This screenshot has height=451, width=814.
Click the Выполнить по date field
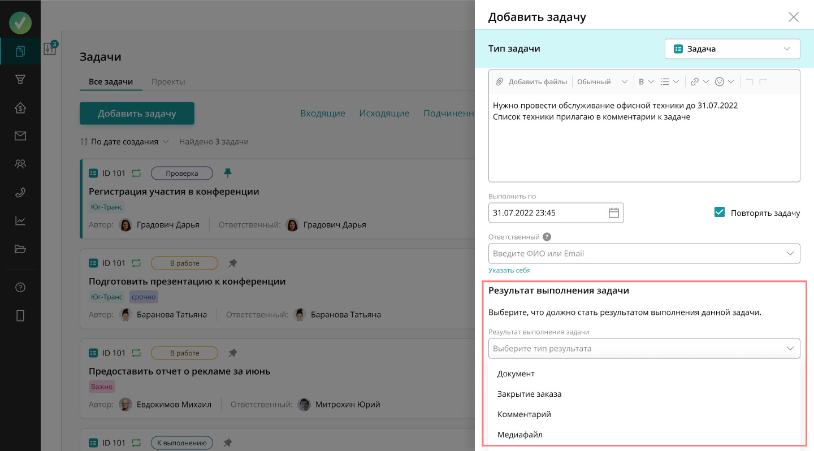pos(556,213)
